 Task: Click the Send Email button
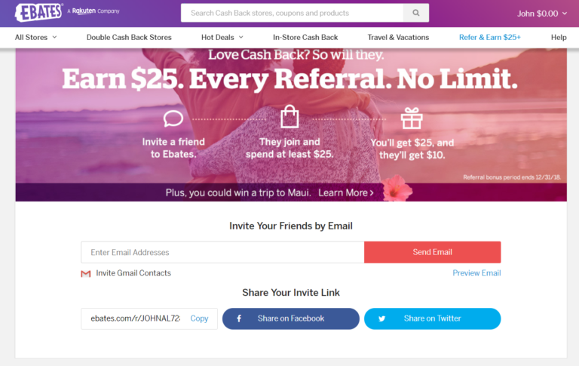pos(433,252)
